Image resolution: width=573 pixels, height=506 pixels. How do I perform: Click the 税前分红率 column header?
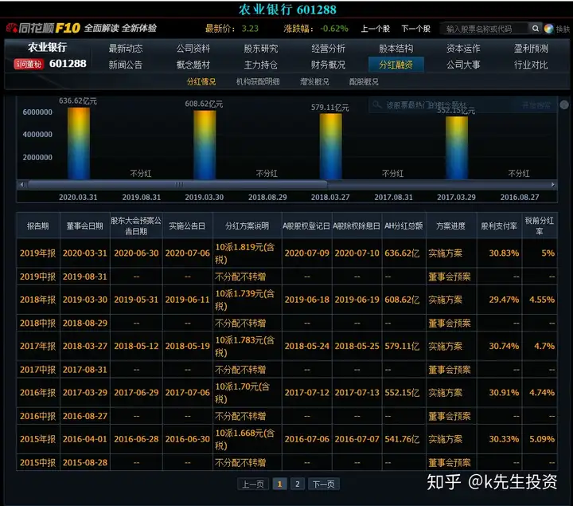click(x=540, y=226)
